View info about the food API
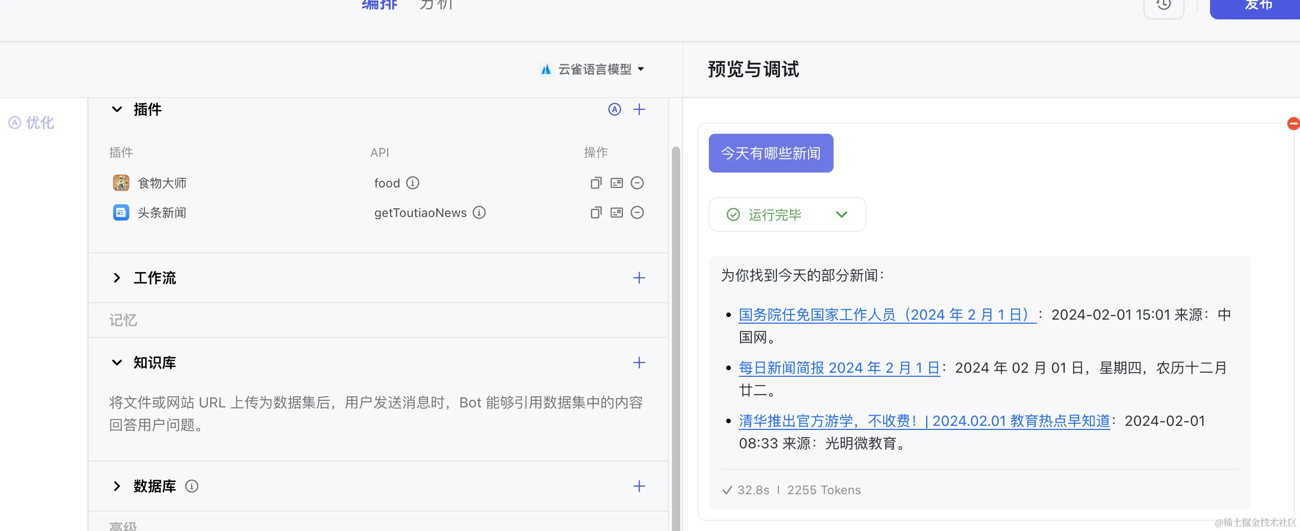 (x=413, y=183)
